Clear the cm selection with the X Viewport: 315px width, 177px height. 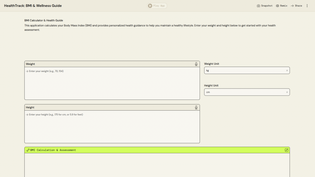click(x=287, y=92)
